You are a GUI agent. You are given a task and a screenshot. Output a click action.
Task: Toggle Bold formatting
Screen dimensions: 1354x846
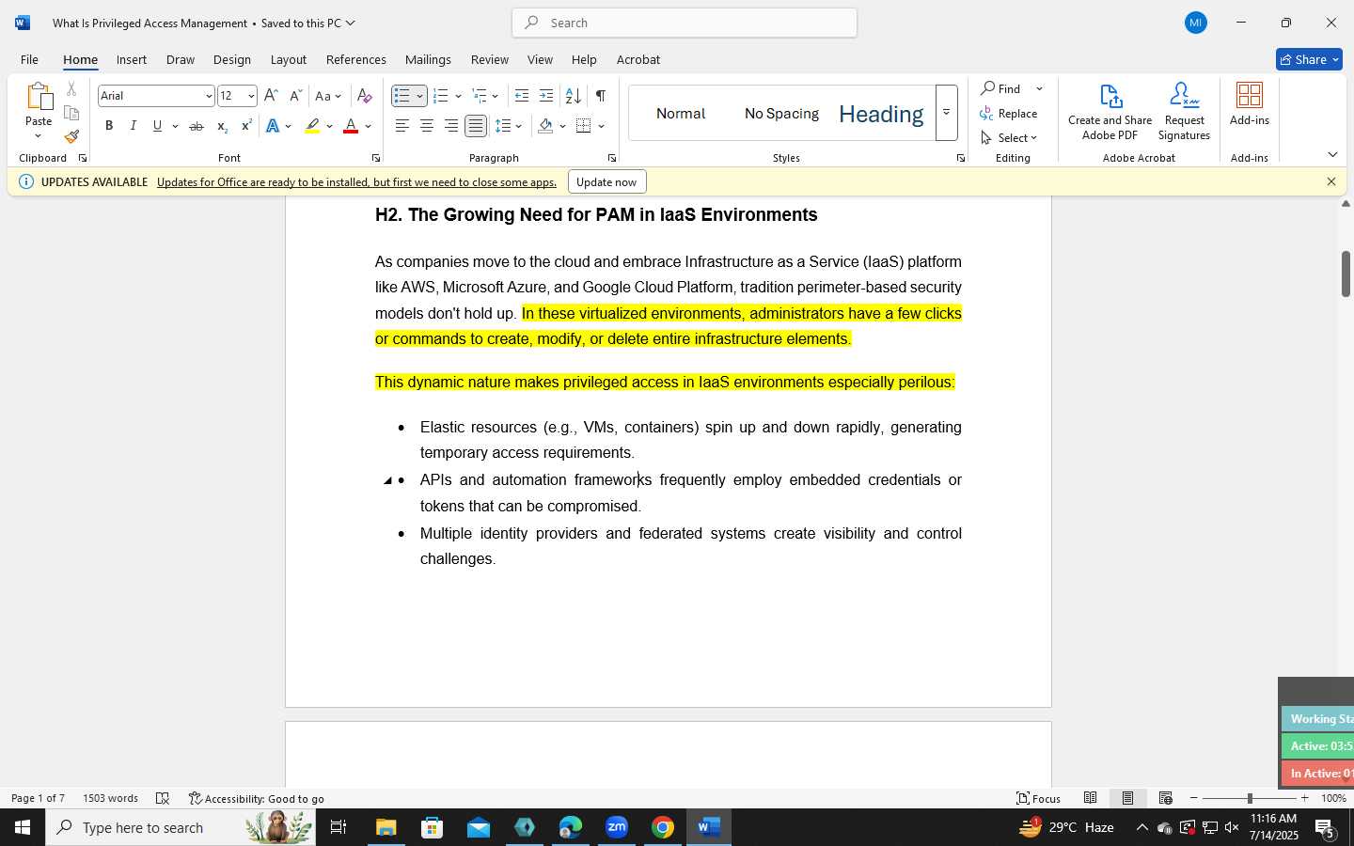coord(109,126)
